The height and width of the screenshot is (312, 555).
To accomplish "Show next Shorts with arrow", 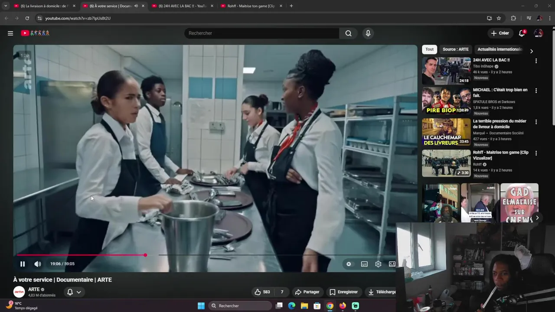I will (x=537, y=218).
